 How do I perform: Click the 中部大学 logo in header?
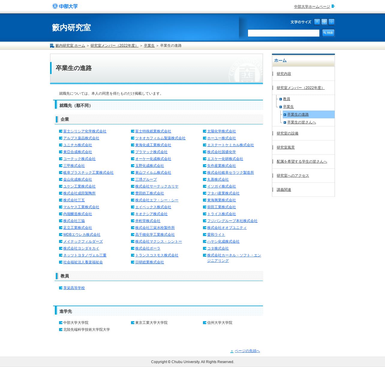65,6
